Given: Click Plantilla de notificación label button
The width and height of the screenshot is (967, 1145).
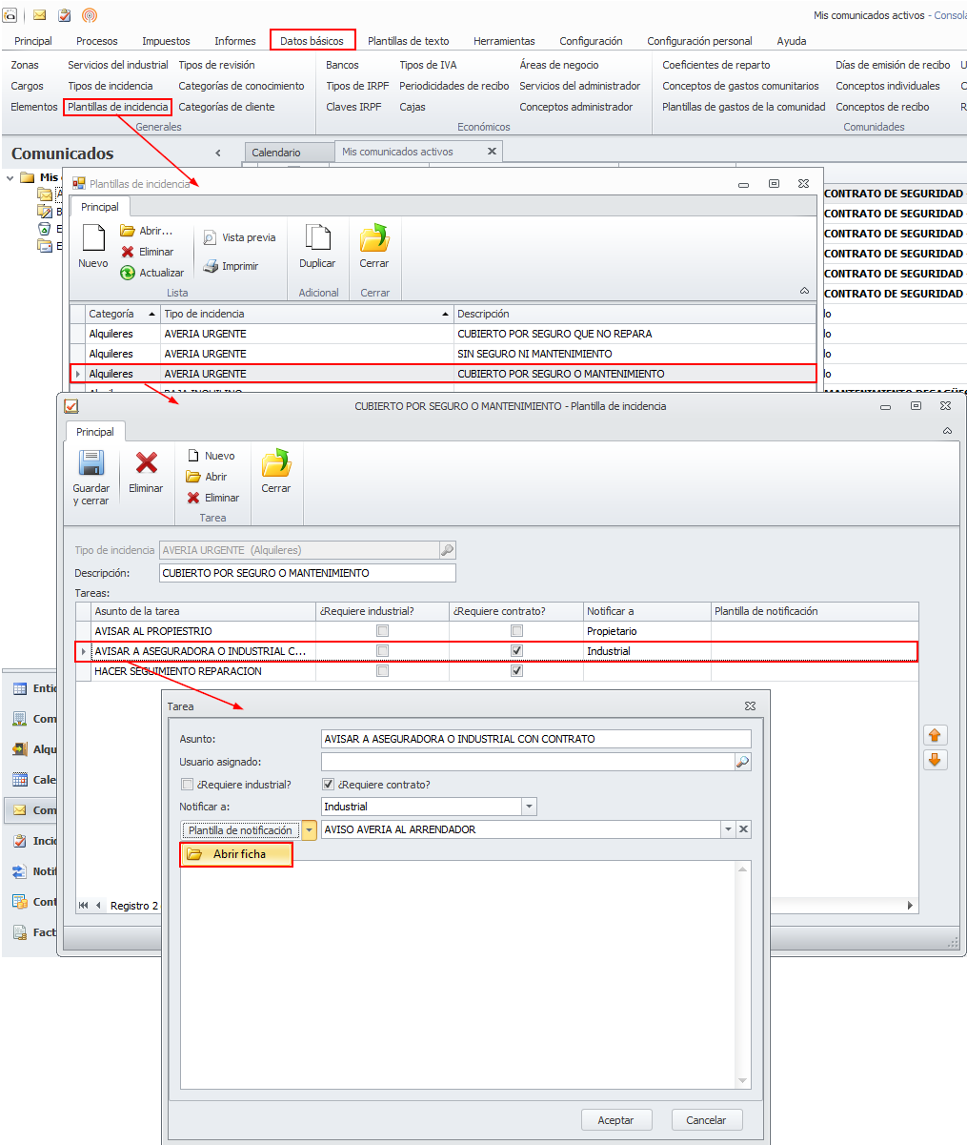Looking at the screenshot, I should tap(241, 830).
